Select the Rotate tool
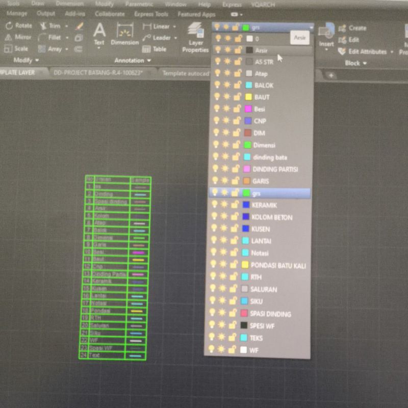This screenshot has height=408, width=408. pos(18,25)
